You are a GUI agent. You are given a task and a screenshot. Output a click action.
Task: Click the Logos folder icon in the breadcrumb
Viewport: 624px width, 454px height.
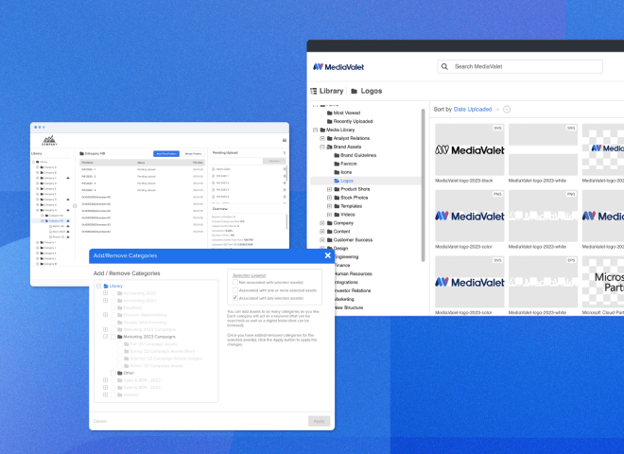click(x=354, y=91)
